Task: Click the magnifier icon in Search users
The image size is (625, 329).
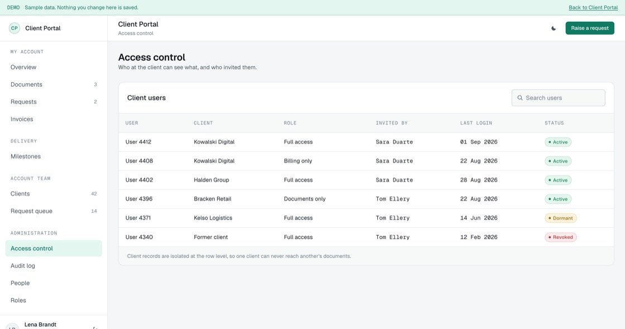Action: pos(520,98)
